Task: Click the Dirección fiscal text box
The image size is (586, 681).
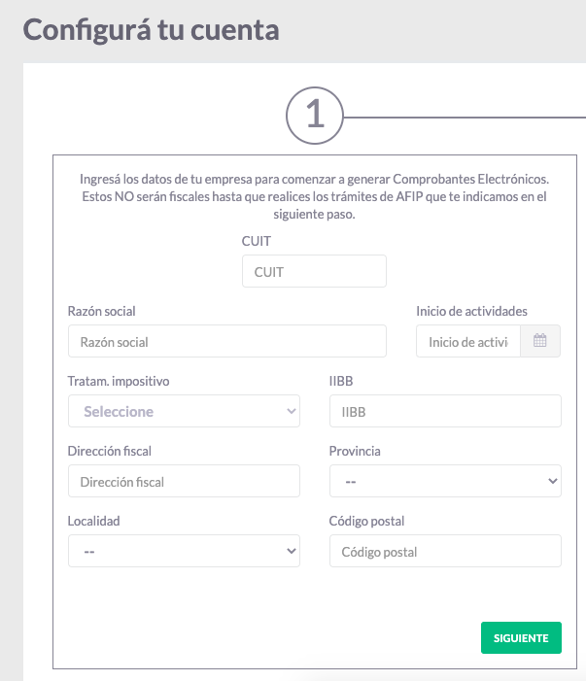Action: tap(184, 481)
